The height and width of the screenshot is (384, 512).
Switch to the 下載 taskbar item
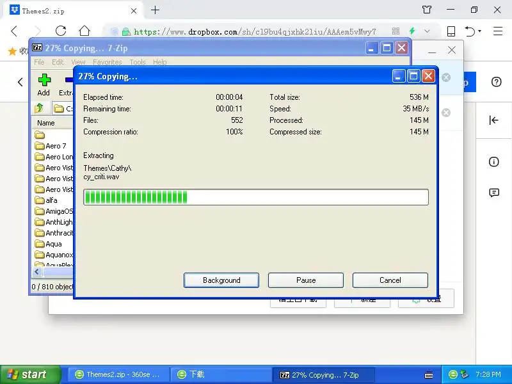click(x=221, y=374)
